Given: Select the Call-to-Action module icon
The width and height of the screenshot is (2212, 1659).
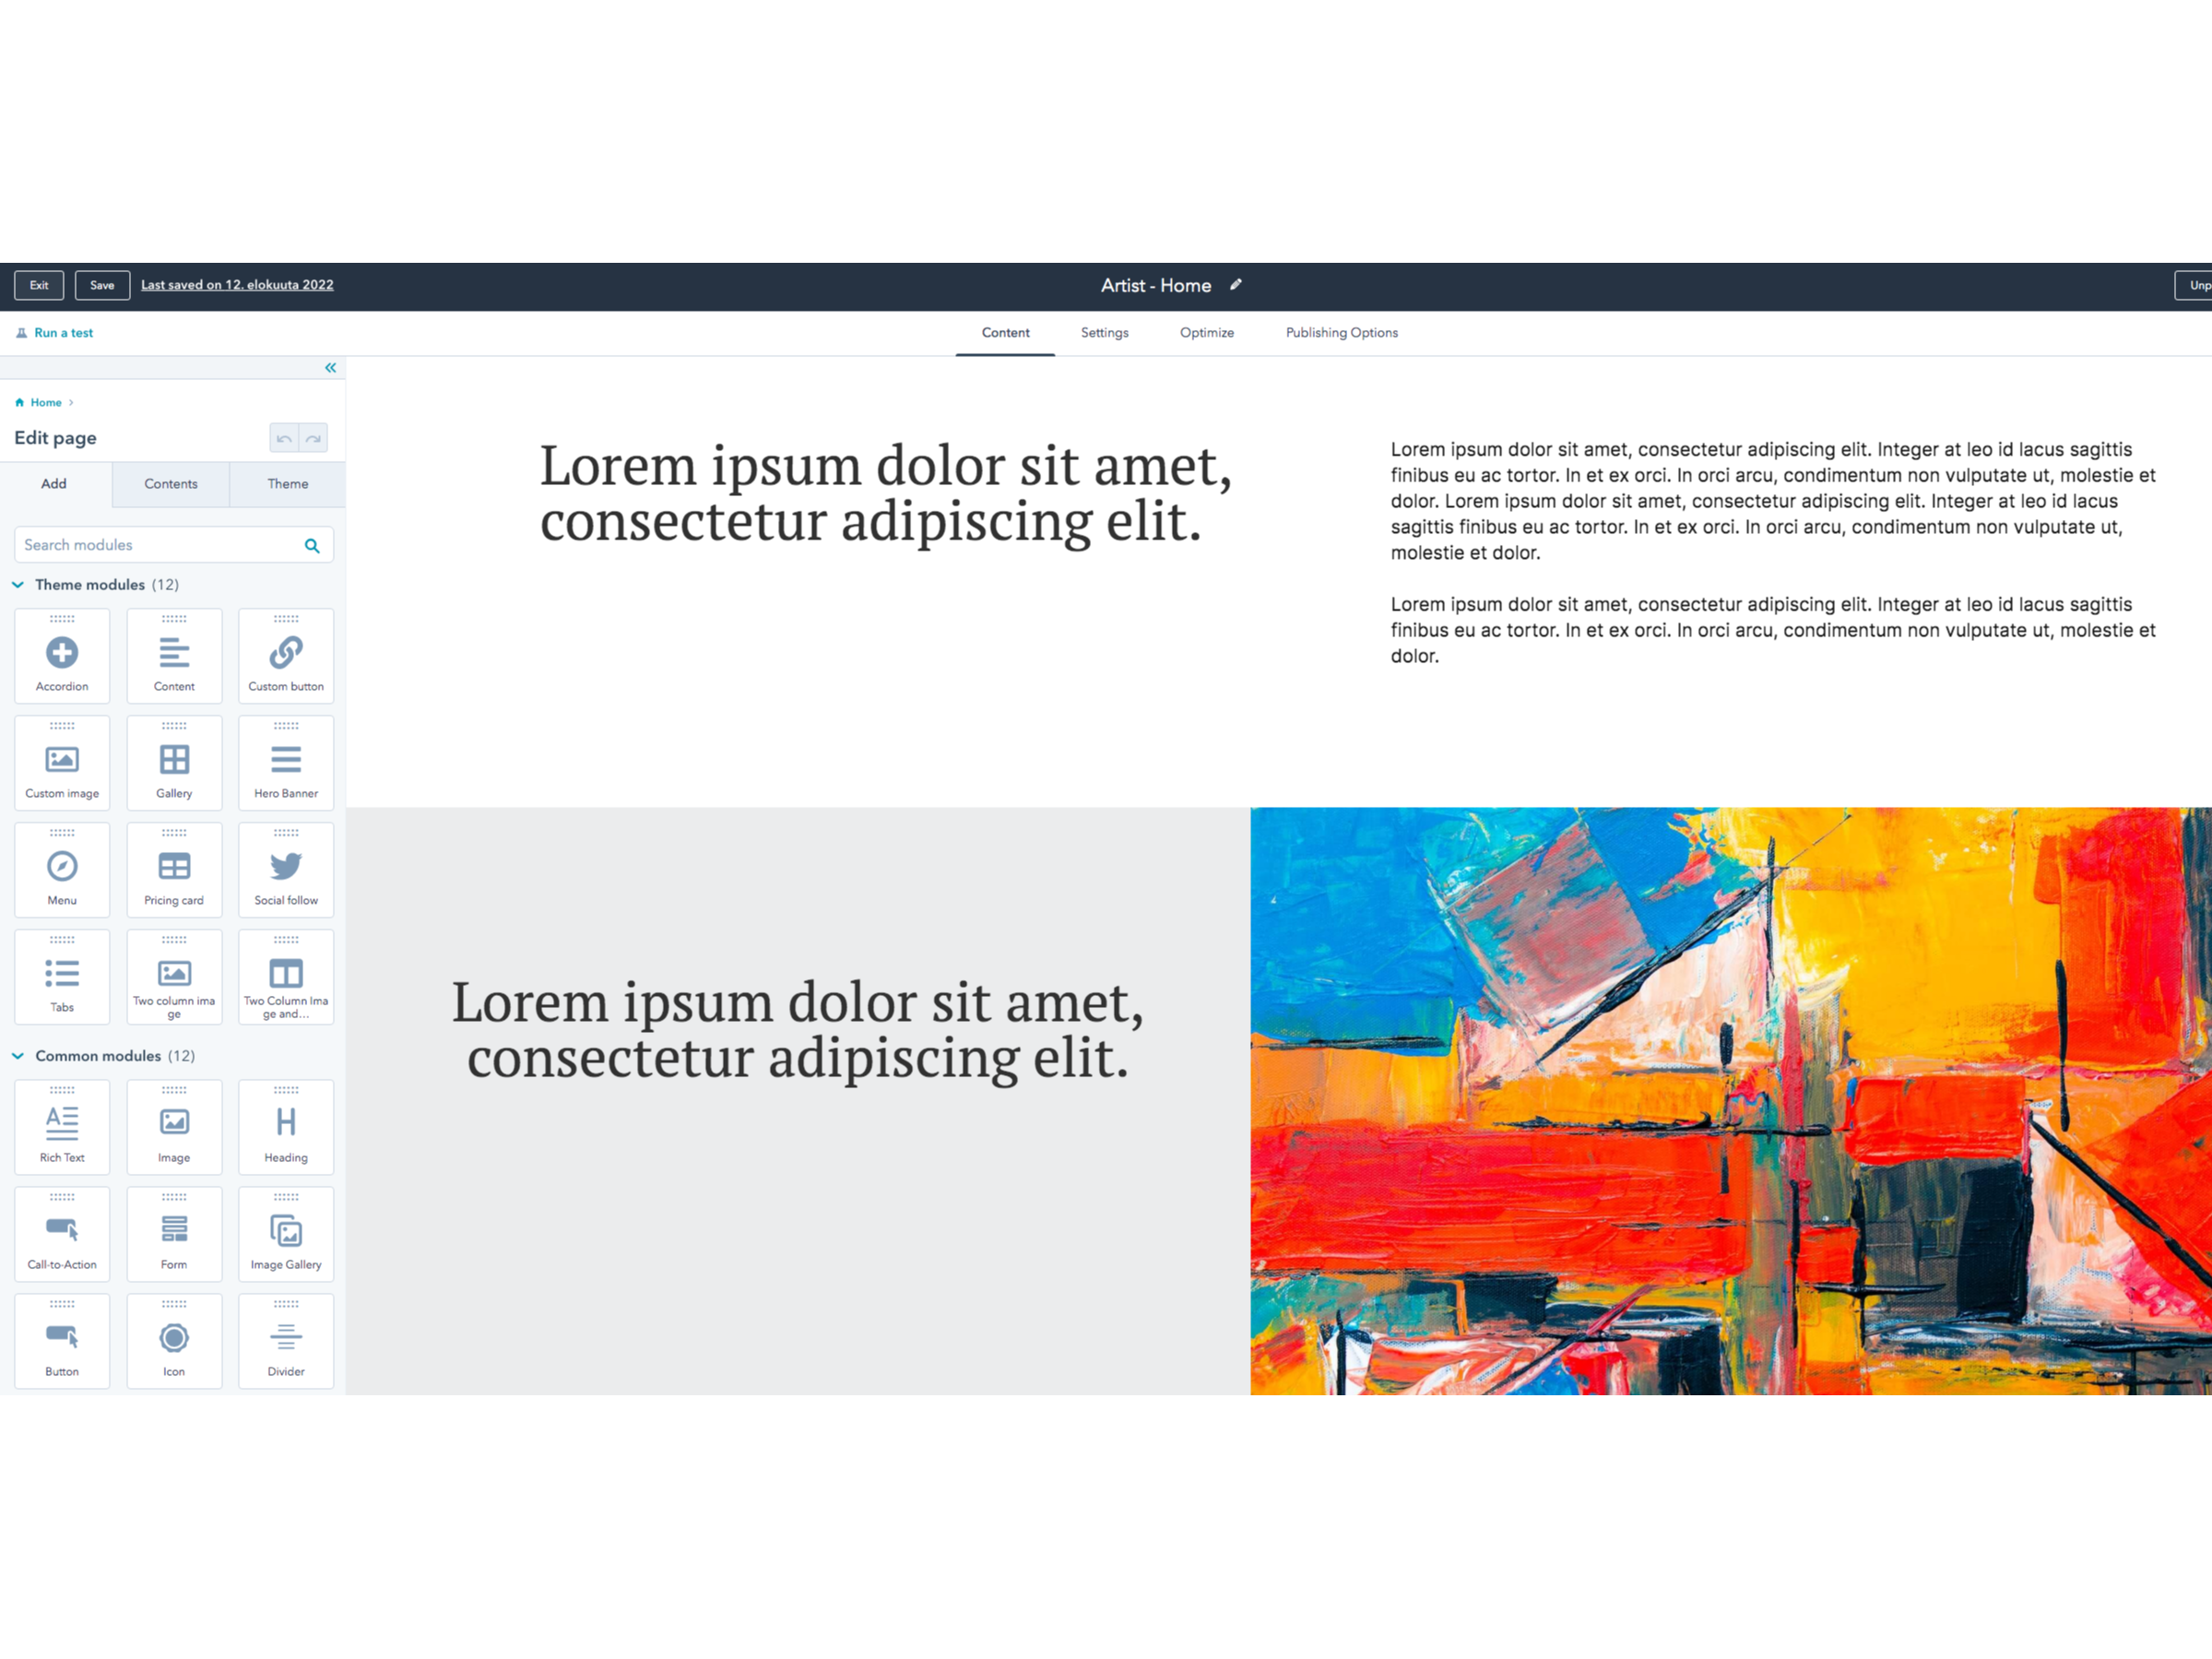Looking at the screenshot, I should (62, 1230).
